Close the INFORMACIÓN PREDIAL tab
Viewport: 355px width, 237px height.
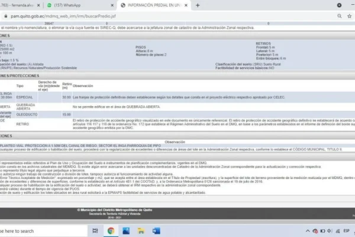[x=186, y=5]
